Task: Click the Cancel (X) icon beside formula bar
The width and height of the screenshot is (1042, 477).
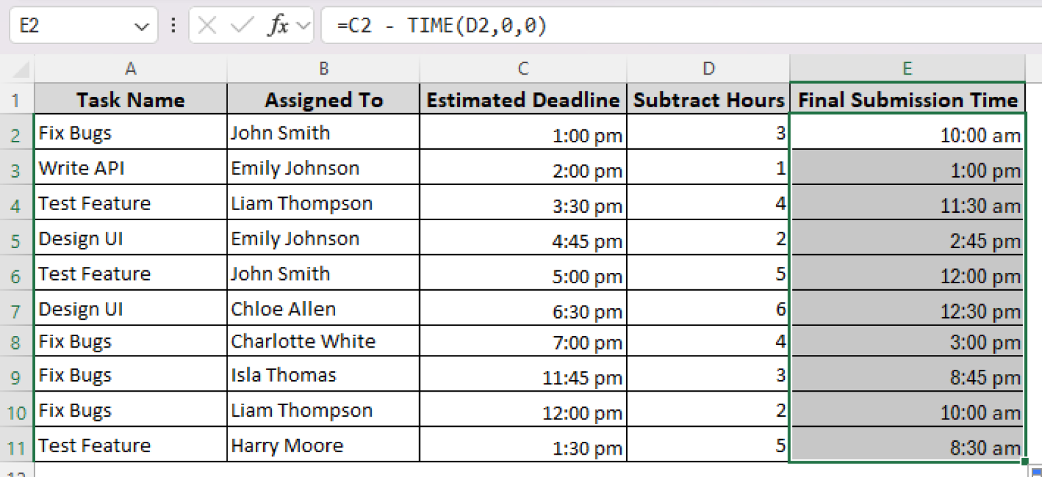Action: pos(208,25)
